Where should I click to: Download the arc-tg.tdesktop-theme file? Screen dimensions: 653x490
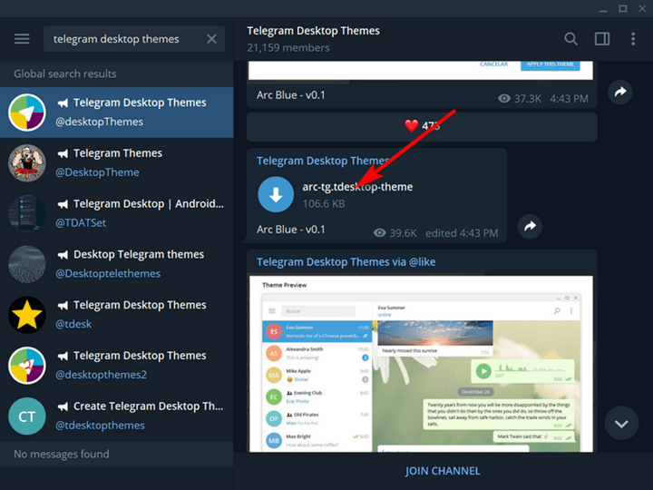[276, 194]
